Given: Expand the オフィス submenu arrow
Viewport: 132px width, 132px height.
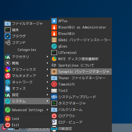Looking at the screenshot, I should pos(48,88).
